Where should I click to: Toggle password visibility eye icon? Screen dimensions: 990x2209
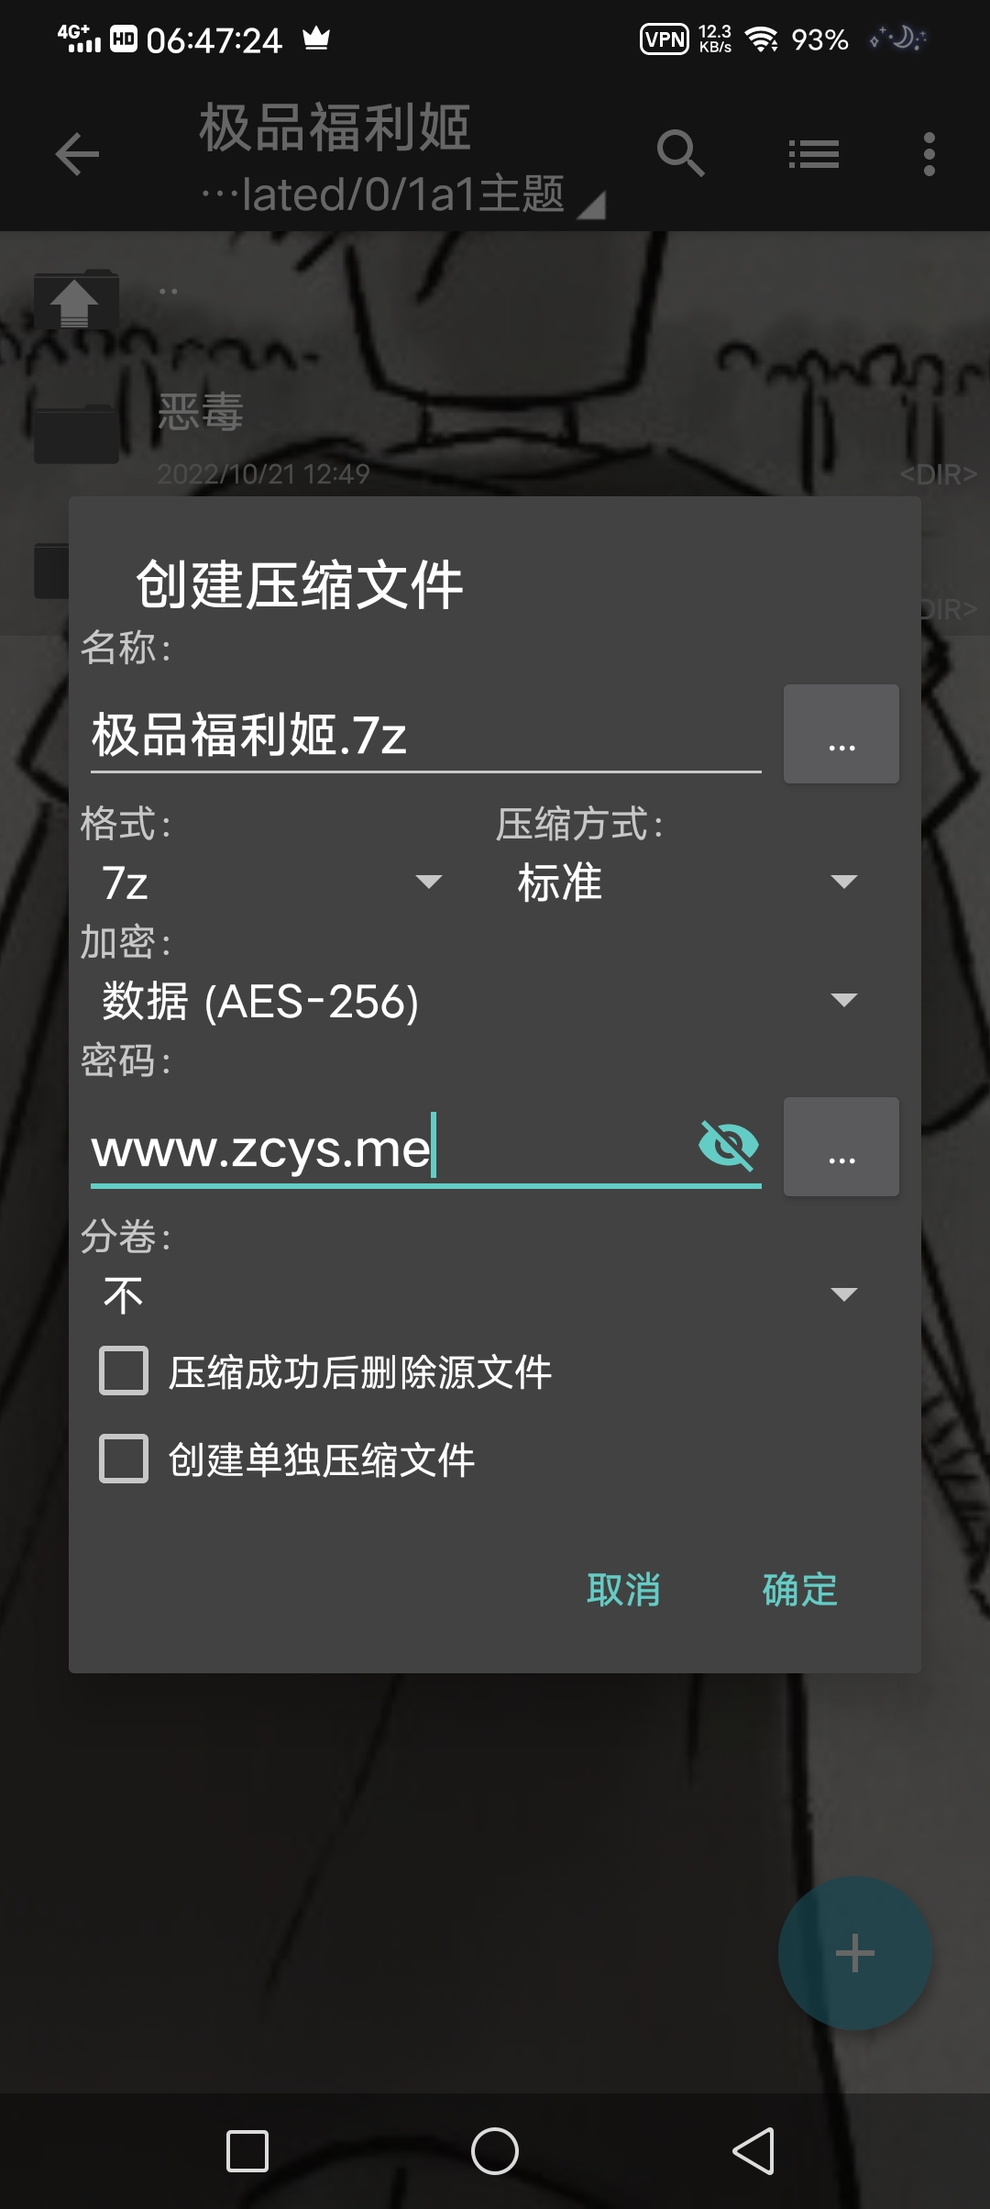pos(728,1146)
